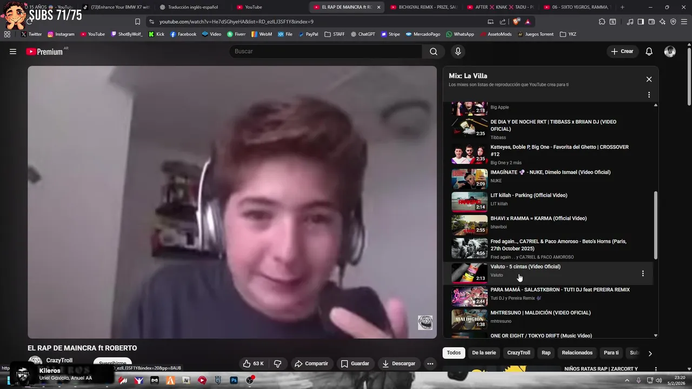Click the Guardar save button
692x389 pixels.
click(355, 364)
